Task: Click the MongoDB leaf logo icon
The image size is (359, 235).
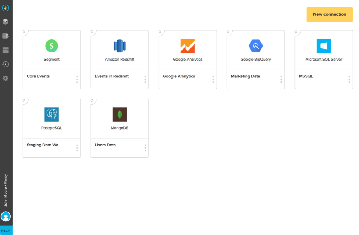Action: 119,114
